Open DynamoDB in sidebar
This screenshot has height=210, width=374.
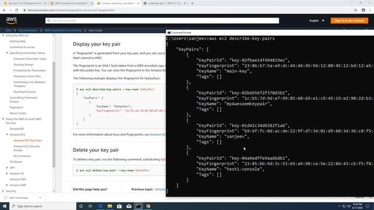click(x=17, y=129)
